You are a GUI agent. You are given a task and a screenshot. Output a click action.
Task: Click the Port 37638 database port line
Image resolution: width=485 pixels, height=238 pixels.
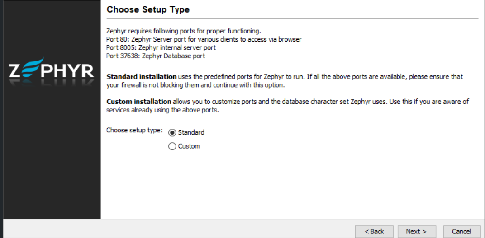pyautogui.click(x=156, y=56)
